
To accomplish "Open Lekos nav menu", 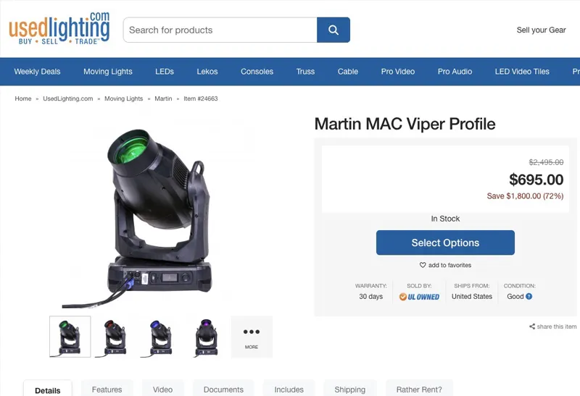I will click(207, 72).
